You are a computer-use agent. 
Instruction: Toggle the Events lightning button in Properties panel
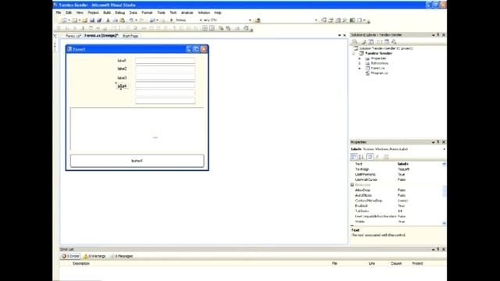377,157
